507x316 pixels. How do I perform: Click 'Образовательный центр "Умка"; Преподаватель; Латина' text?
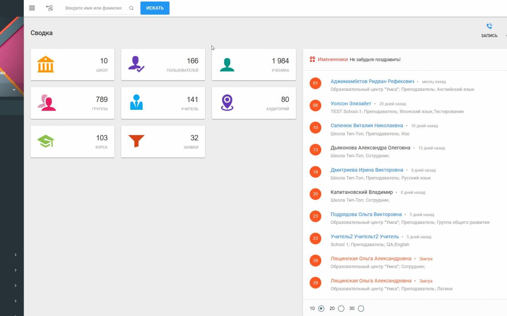click(x=391, y=289)
